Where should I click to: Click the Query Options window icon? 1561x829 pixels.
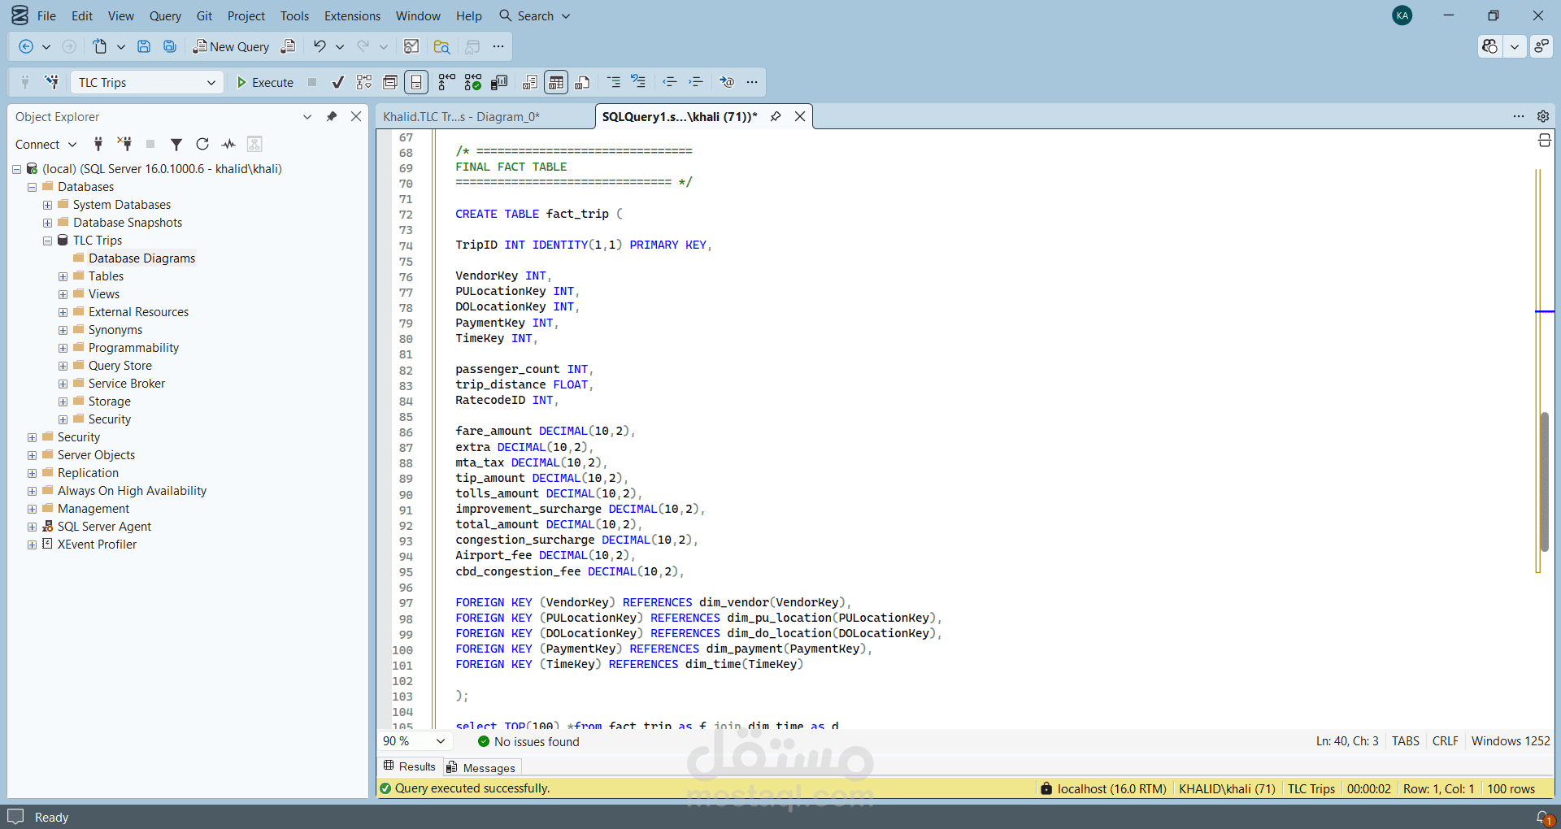(x=390, y=82)
